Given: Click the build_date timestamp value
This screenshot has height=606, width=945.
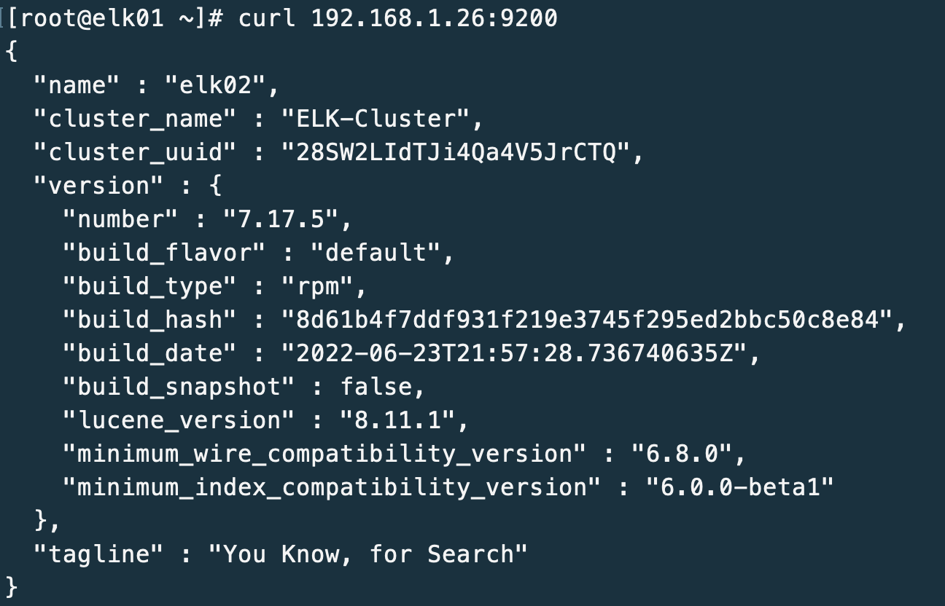Looking at the screenshot, I should point(513,353).
